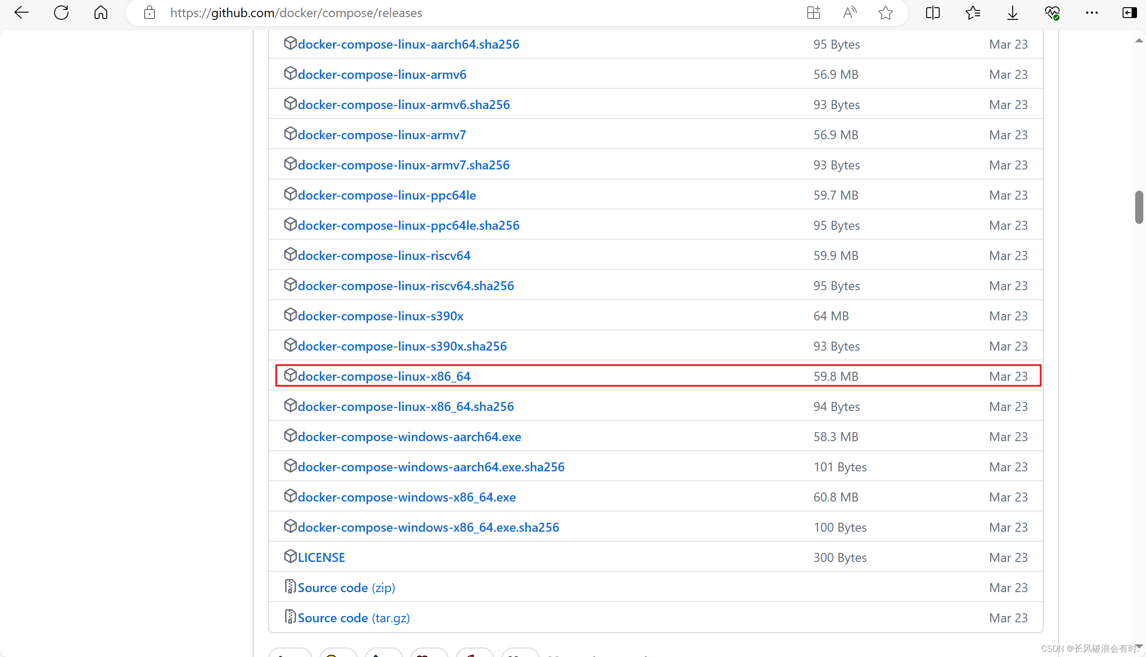Open the favorites list
Screen dimensions: 1146x657
973,13
